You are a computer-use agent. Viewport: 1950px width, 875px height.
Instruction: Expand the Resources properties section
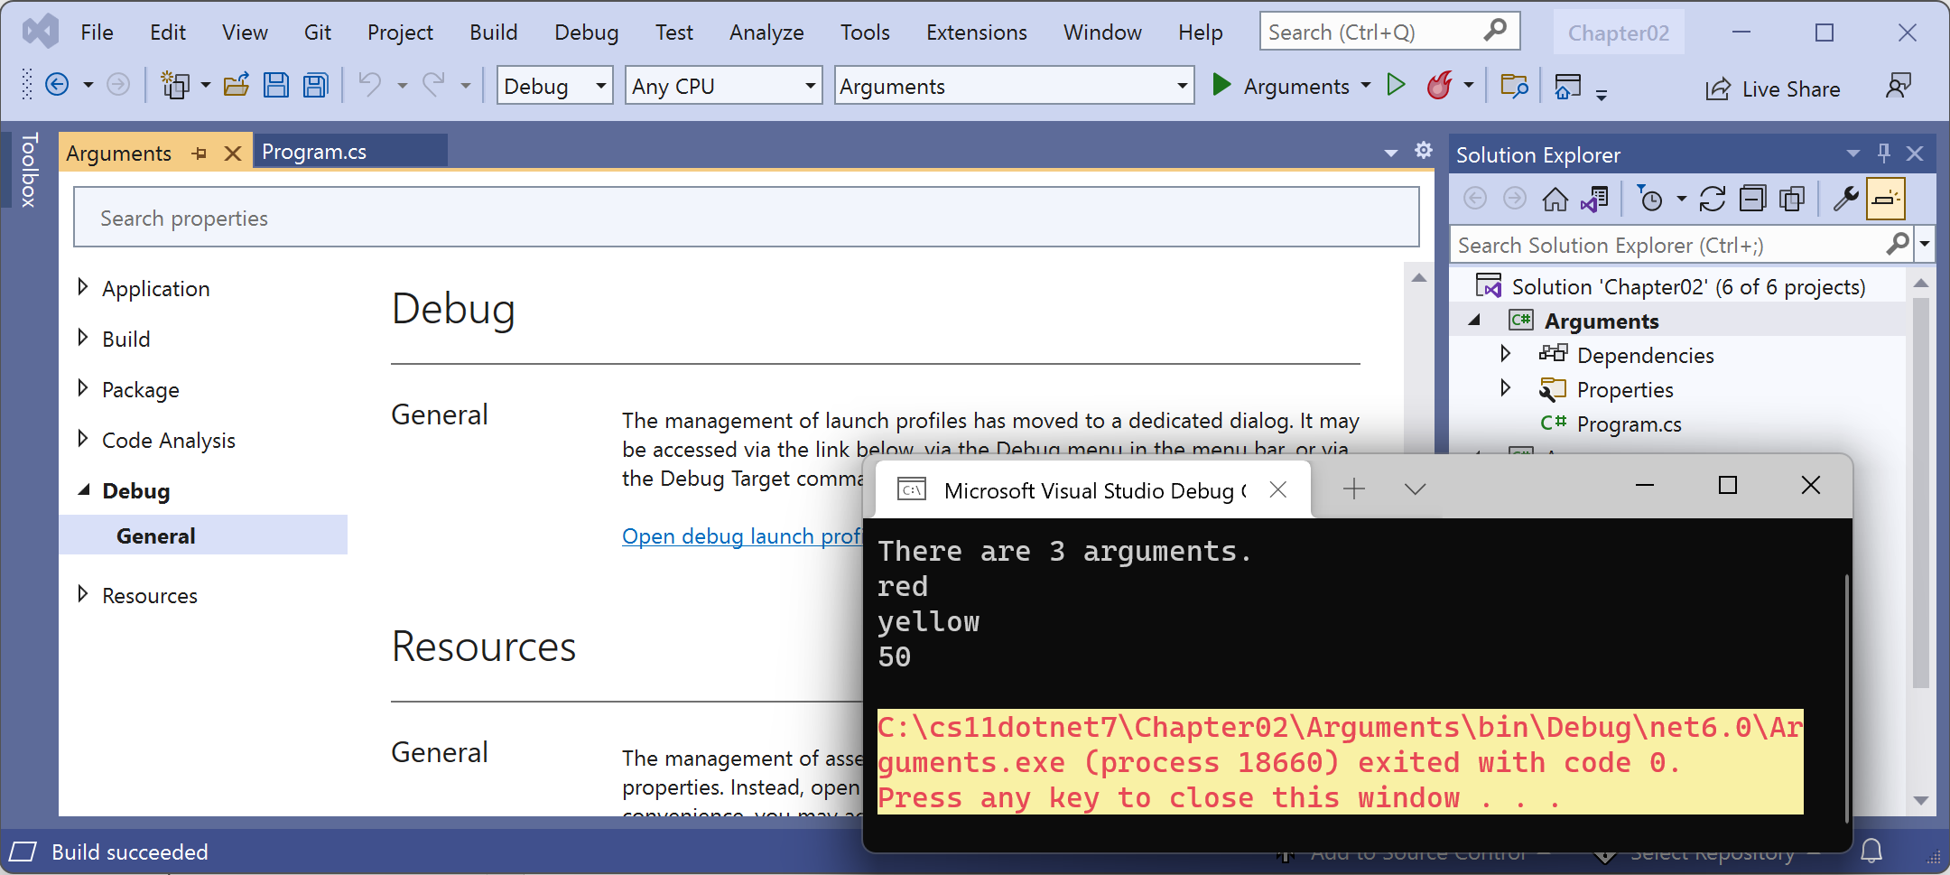click(83, 594)
